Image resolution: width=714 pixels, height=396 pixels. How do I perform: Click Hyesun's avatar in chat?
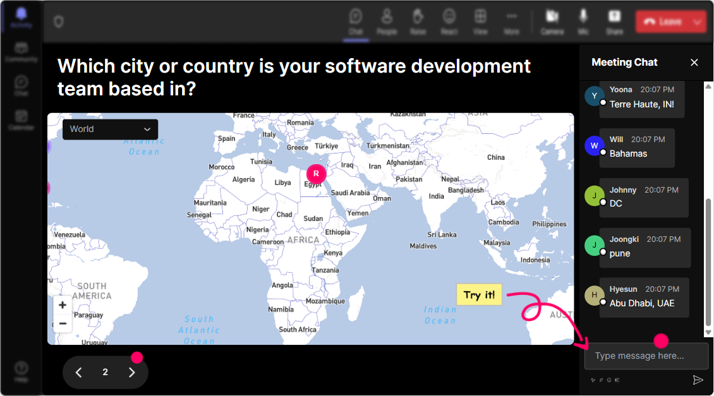[594, 296]
